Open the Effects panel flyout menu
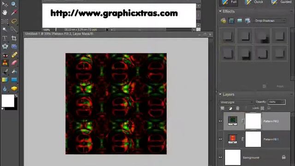 click(x=291, y=11)
